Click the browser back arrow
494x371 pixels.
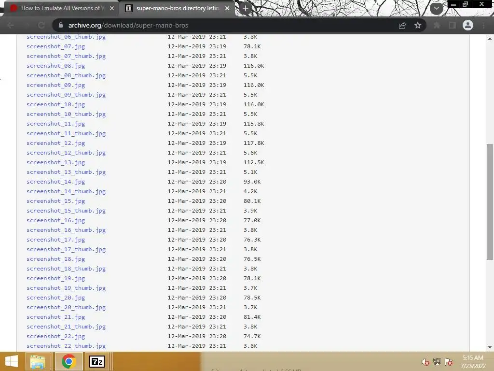(x=11, y=25)
